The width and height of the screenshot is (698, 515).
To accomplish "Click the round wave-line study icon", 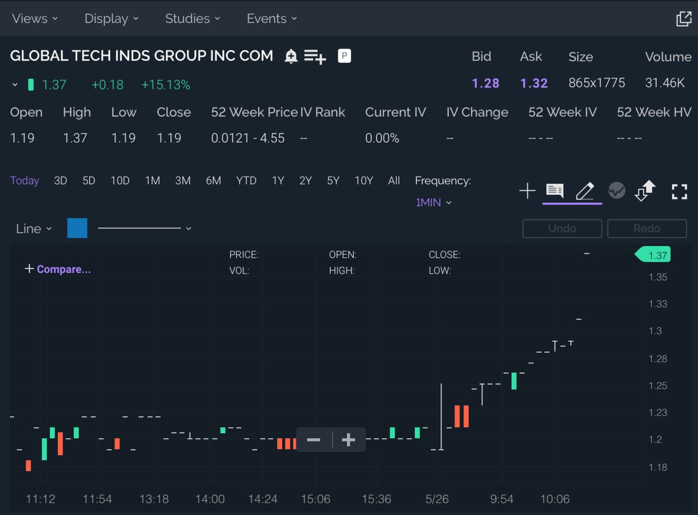I will tap(617, 191).
